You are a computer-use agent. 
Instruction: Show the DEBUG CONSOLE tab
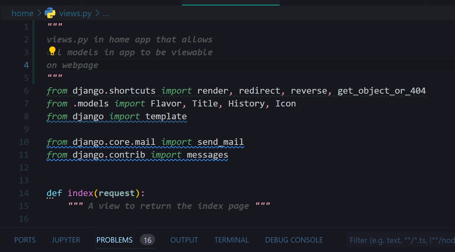294,240
